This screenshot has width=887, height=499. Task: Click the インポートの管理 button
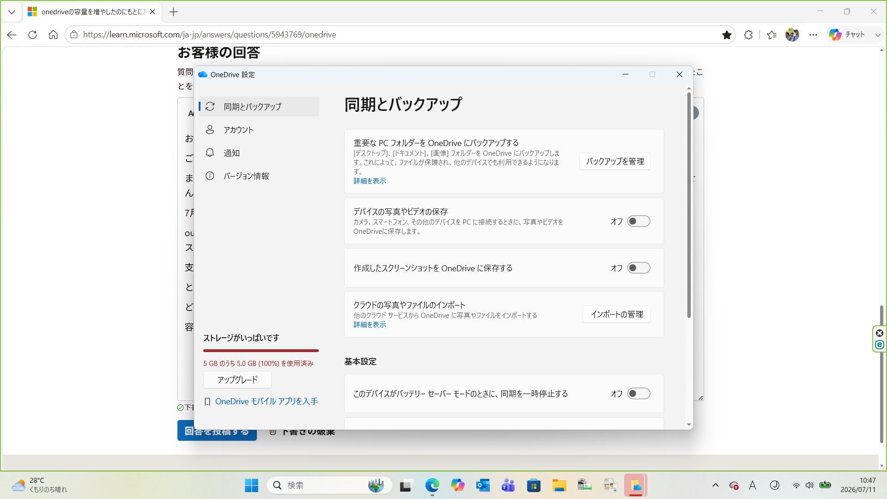(617, 314)
